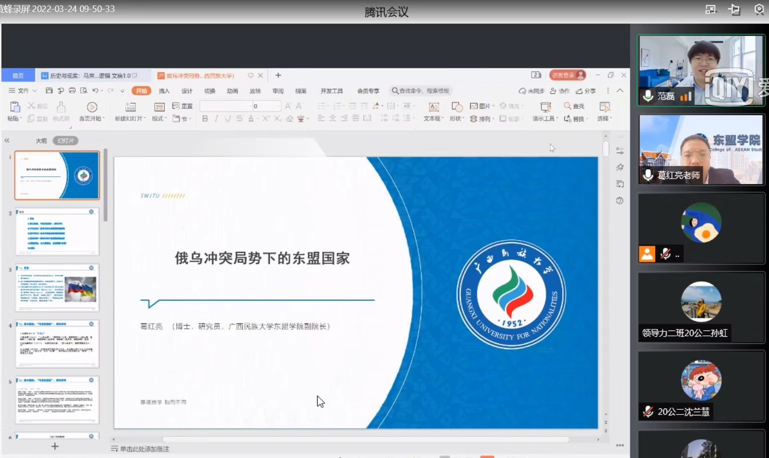Click the Presentation Tools (演示工具) icon

click(545, 107)
